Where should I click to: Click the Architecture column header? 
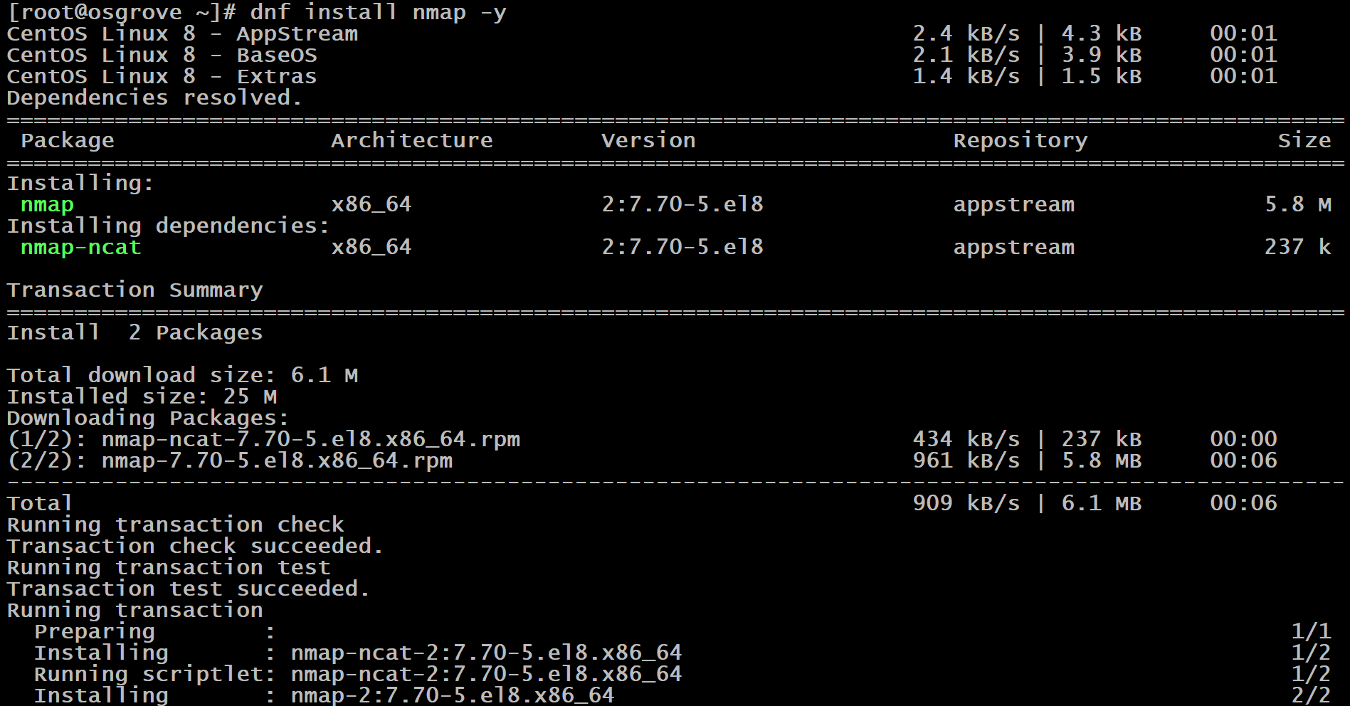pos(413,140)
